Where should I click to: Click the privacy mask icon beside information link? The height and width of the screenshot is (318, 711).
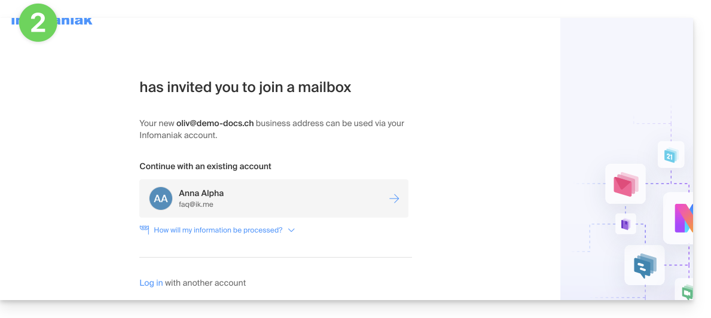tap(144, 230)
